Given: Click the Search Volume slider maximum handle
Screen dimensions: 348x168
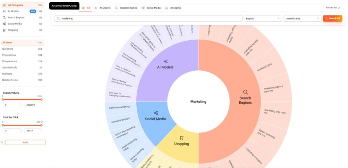Looking at the screenshot, I should tap(41, 100).
